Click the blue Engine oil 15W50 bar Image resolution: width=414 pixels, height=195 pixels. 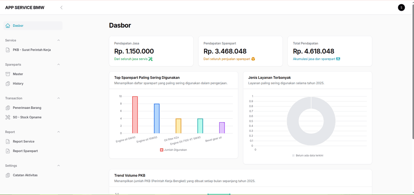156,118
